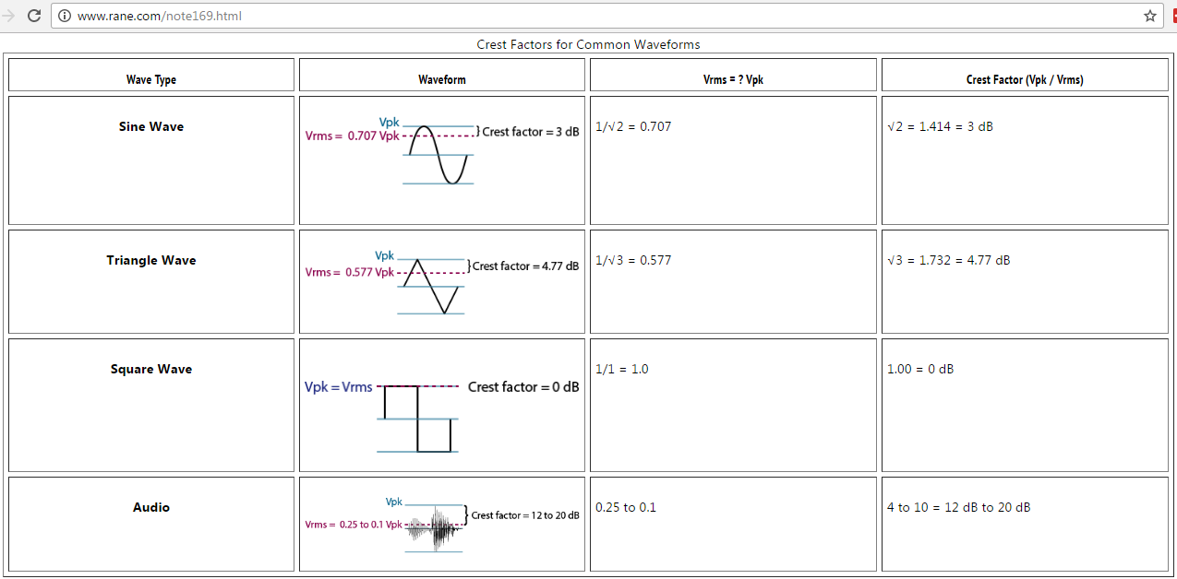1177x579 pixels.
Task: Click the Audio row label
Action: 151,507
